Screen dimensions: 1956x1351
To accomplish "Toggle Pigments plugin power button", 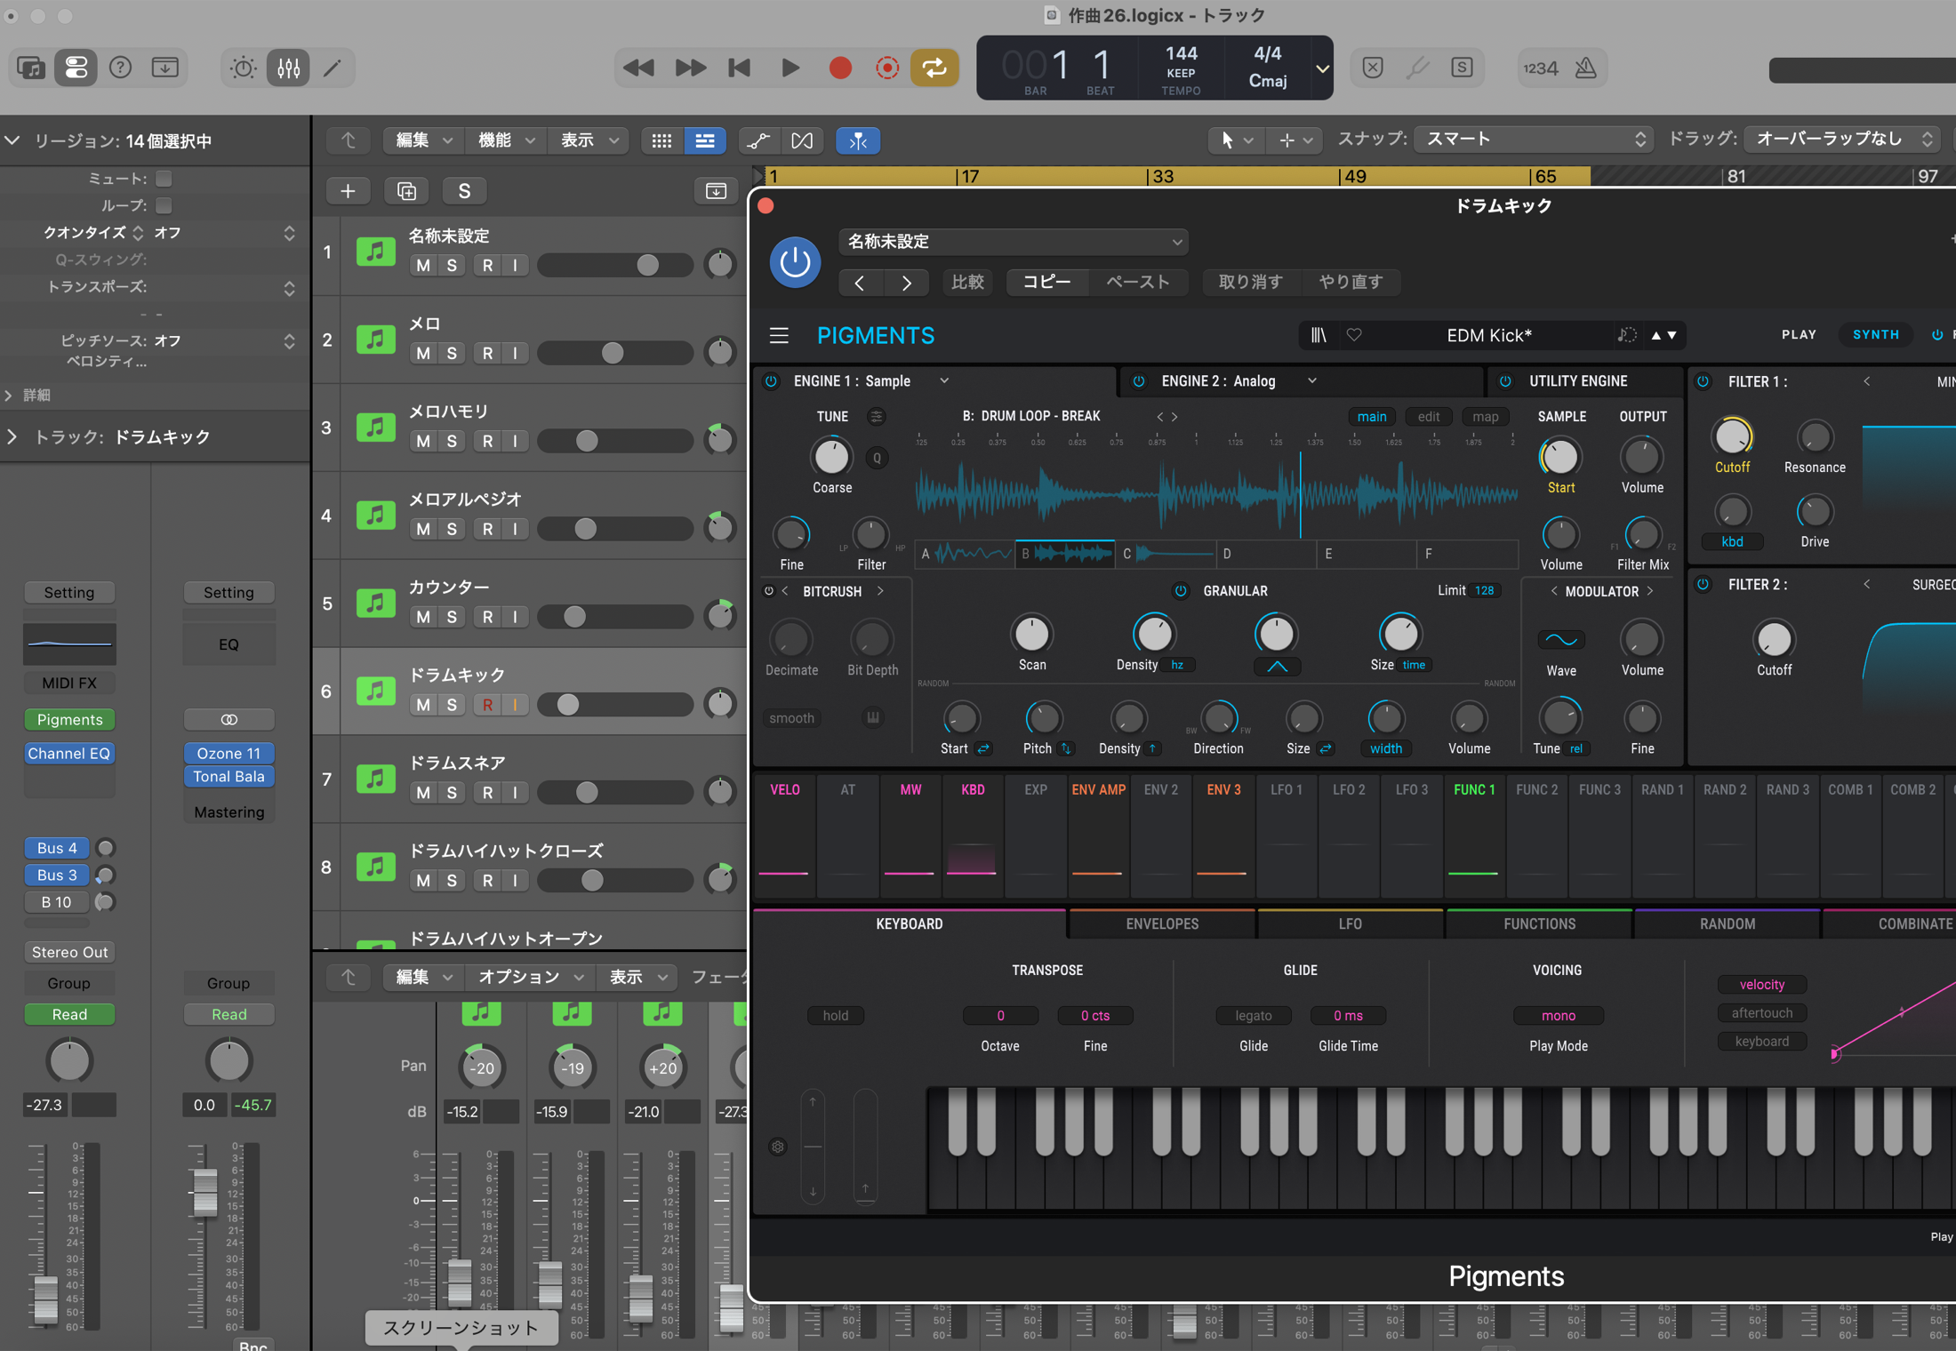I will (x=795, y=262).
